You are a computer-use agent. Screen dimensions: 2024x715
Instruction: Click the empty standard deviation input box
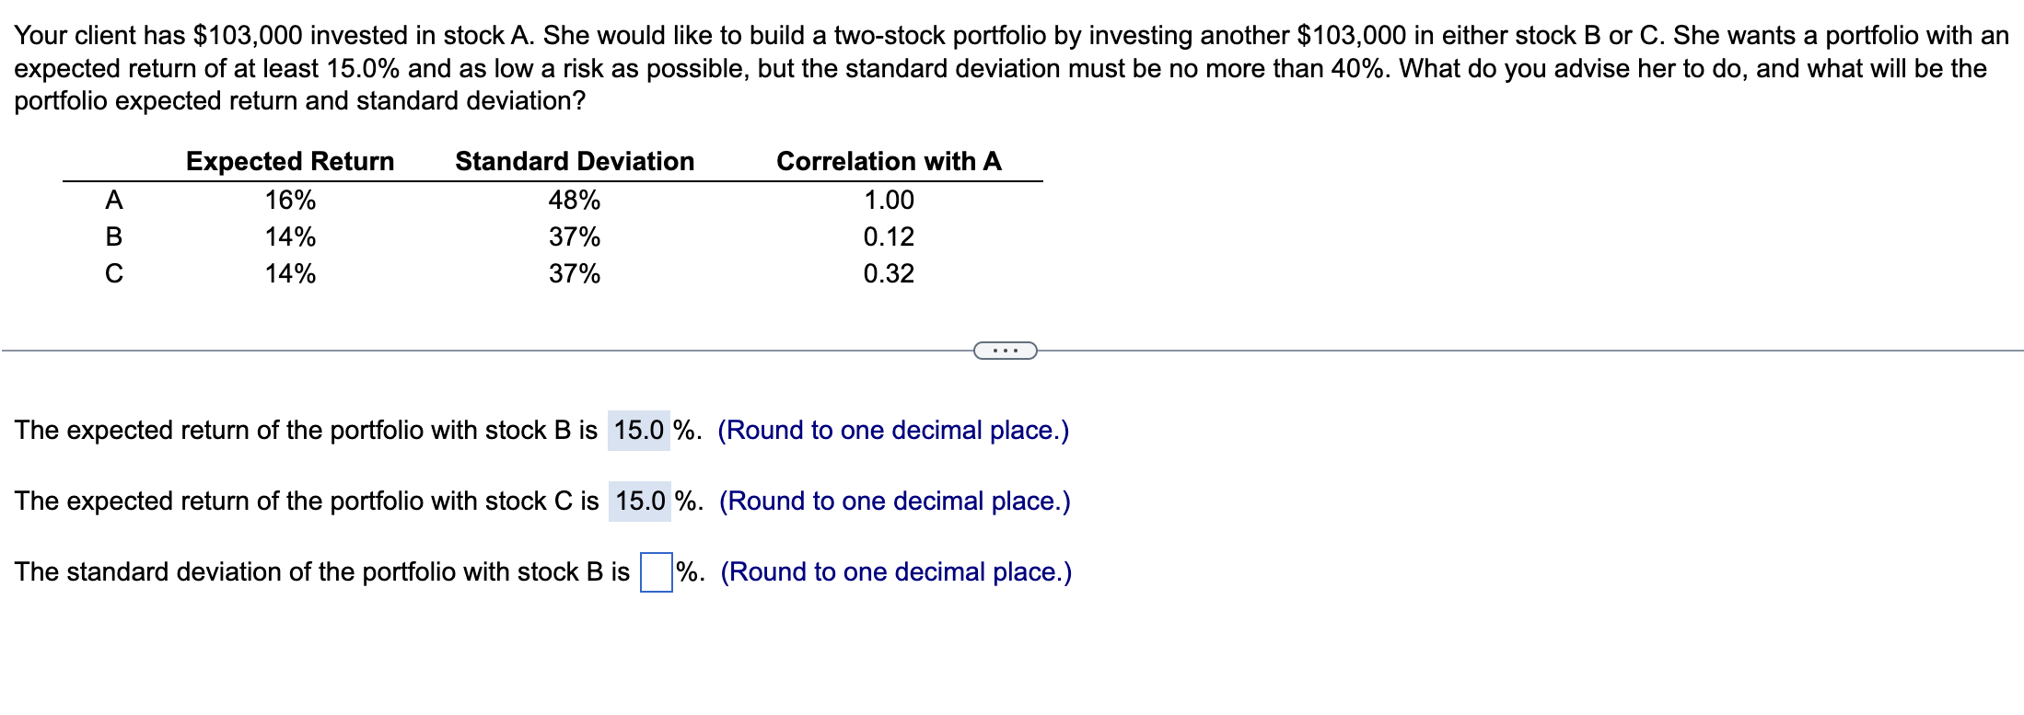(655, 571)
